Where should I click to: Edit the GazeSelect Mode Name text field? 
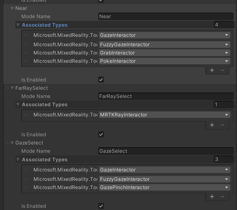pyautogui.click(x=166, y=151)
